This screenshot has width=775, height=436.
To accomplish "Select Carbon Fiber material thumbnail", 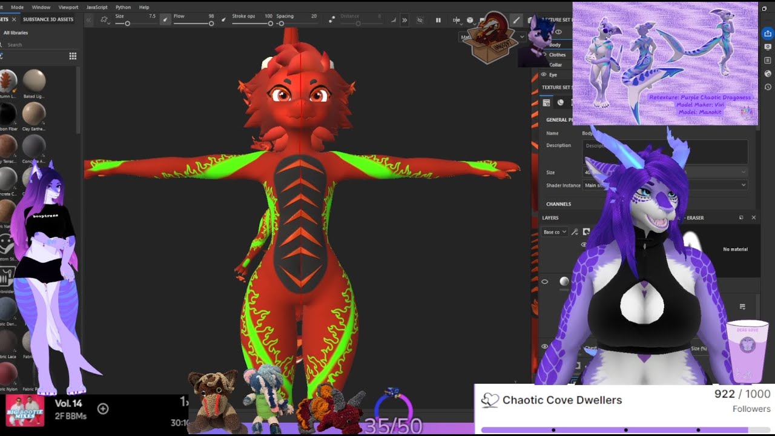I will (x=8, y=113).
